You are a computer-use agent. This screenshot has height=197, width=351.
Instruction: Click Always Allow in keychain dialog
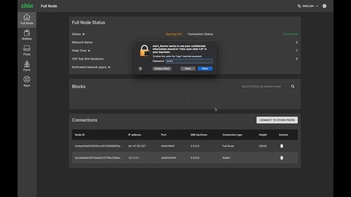162,68
